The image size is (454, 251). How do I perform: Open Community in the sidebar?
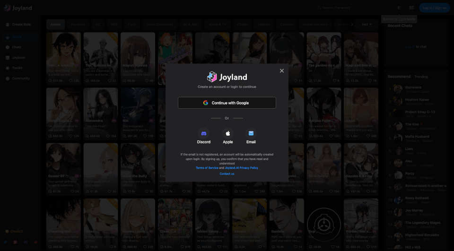tap(20, 78)
